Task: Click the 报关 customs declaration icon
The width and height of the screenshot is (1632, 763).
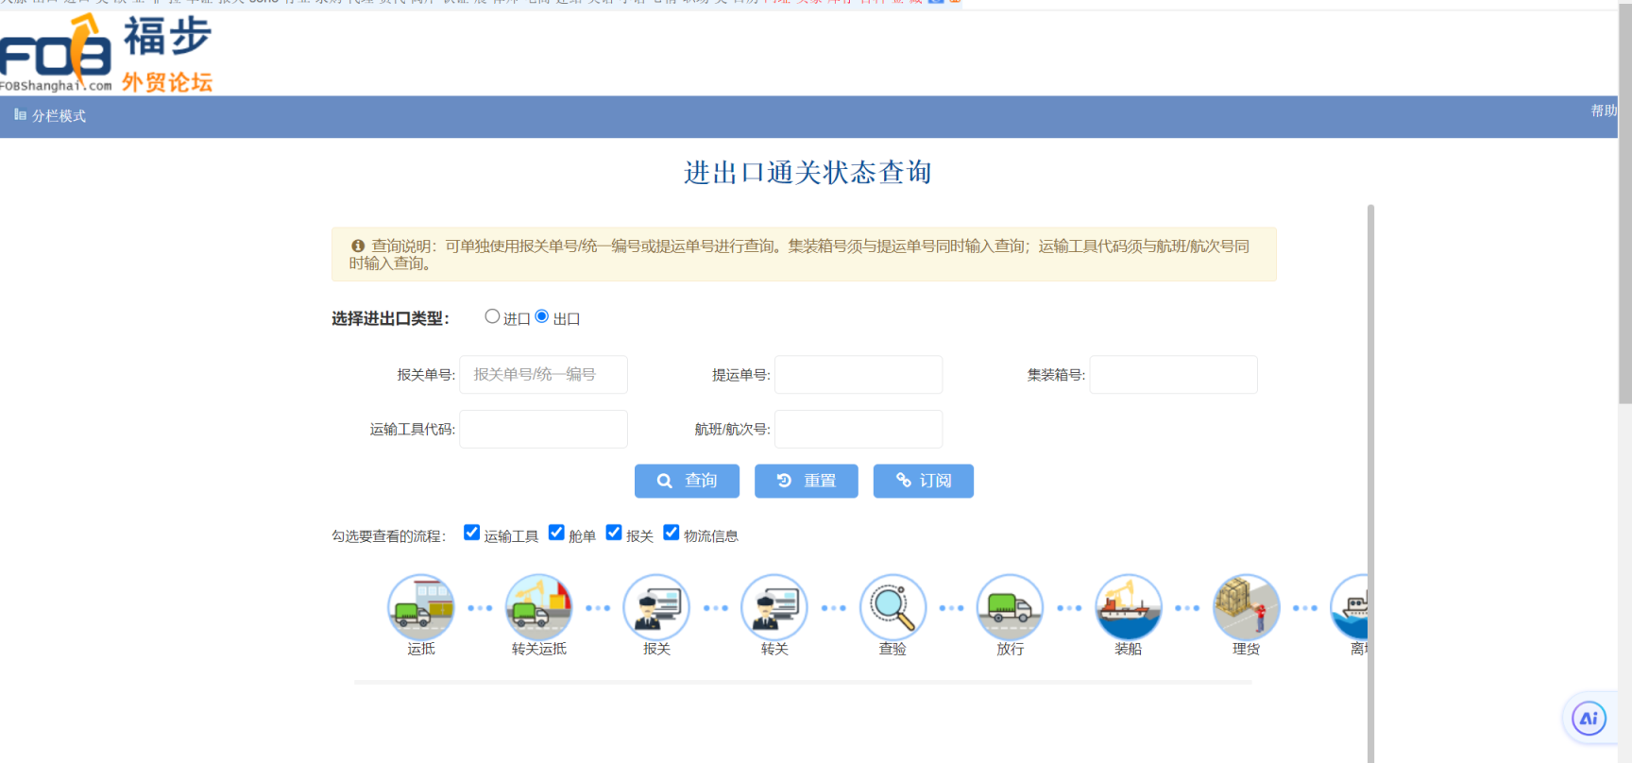Action: coord(656,607)
